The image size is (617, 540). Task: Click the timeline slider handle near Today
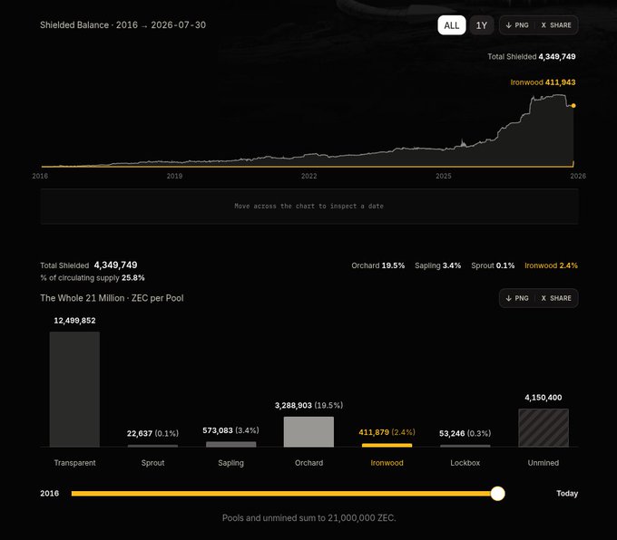tap(497, 493)
